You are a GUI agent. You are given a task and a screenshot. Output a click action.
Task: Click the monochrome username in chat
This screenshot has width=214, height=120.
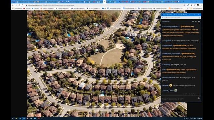169,78
